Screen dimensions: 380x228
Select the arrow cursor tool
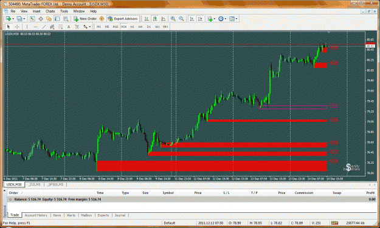point(9,27)
